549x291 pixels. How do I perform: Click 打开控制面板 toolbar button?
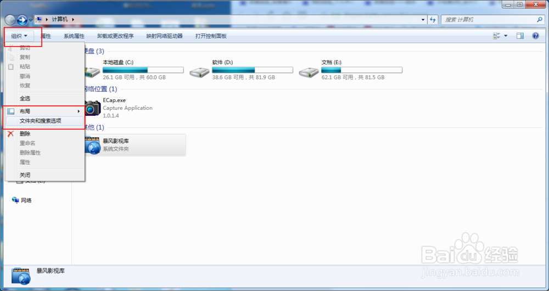click(x=211, y=36)
